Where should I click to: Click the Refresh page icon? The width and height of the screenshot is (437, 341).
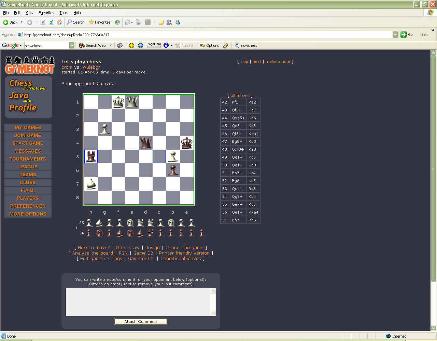click(x=51, y=22)
